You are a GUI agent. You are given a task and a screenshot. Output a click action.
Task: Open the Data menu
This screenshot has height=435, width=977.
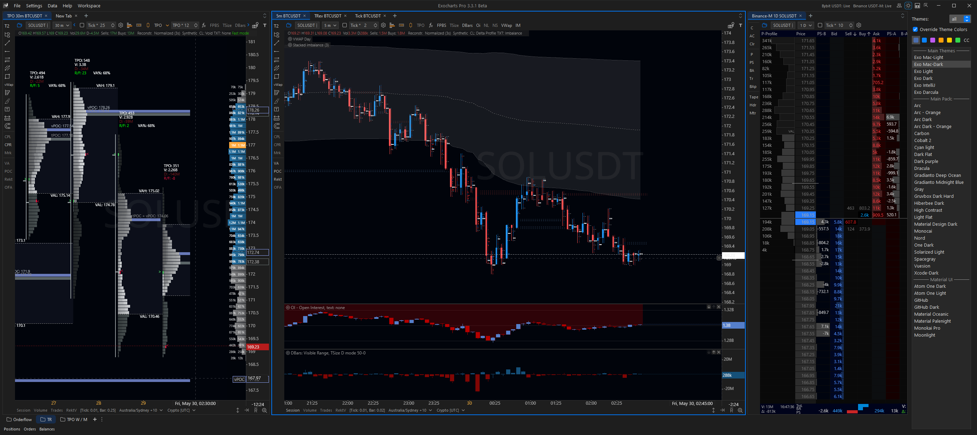click(52, 6)
